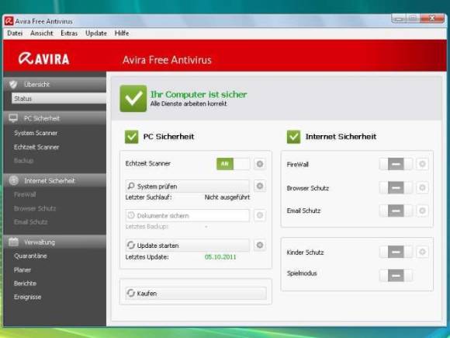Viewport: 450px width, 338px height.
Task: Click the Spielmodus label
Action: click(302, 274)
